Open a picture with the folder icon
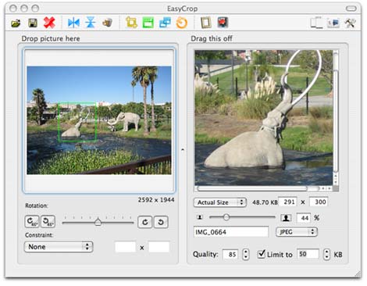Viewport: 367px width, 286px height. (16, 23)
